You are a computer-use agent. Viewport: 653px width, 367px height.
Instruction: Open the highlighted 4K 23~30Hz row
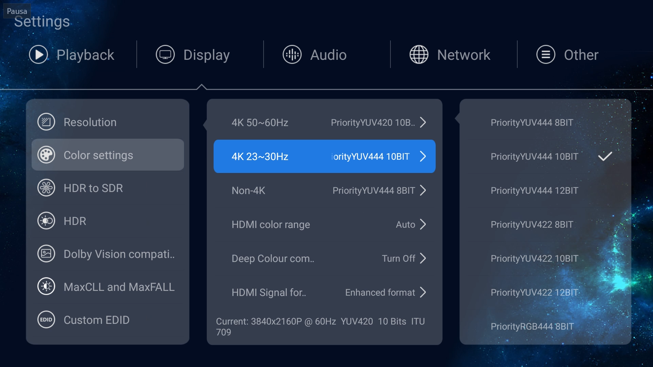(x=324, y=156)
